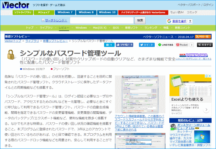Click the コミック link
The image size is (216, 149).
[x=192, y=12]
